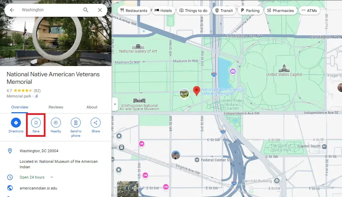Click the Washington, DC 20004 address
Viewport: 342px width, 197px height.
click(x=39, y=151)
